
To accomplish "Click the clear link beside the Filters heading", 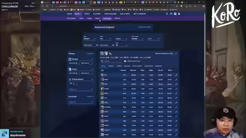I will (90, 54).
